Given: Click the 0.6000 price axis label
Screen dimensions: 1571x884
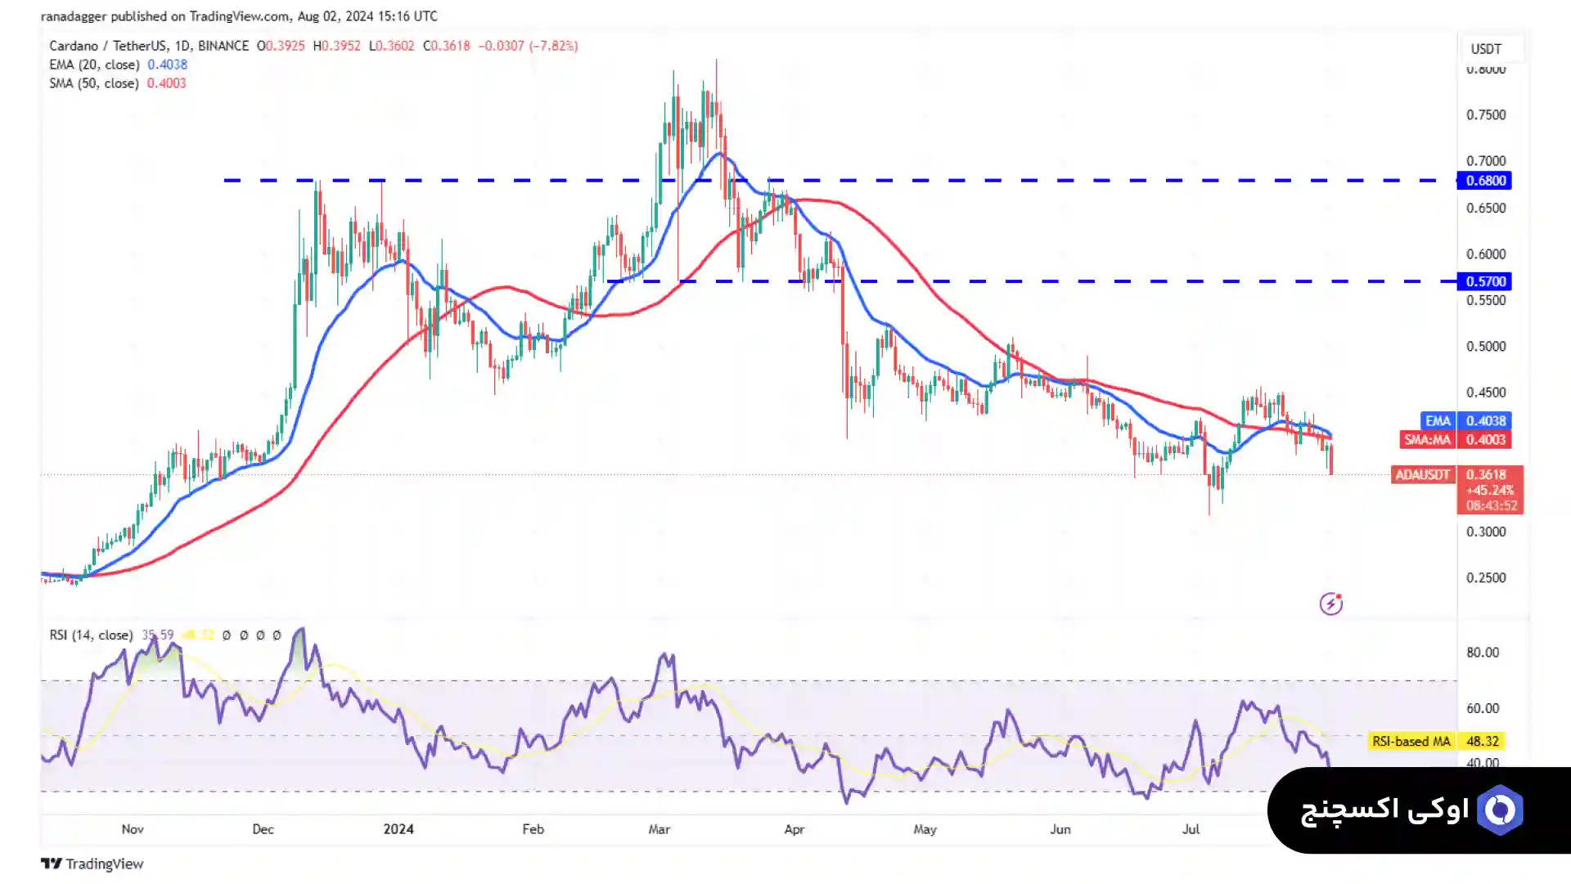Looking at the screenshot, I should [x=1486, y=254].
